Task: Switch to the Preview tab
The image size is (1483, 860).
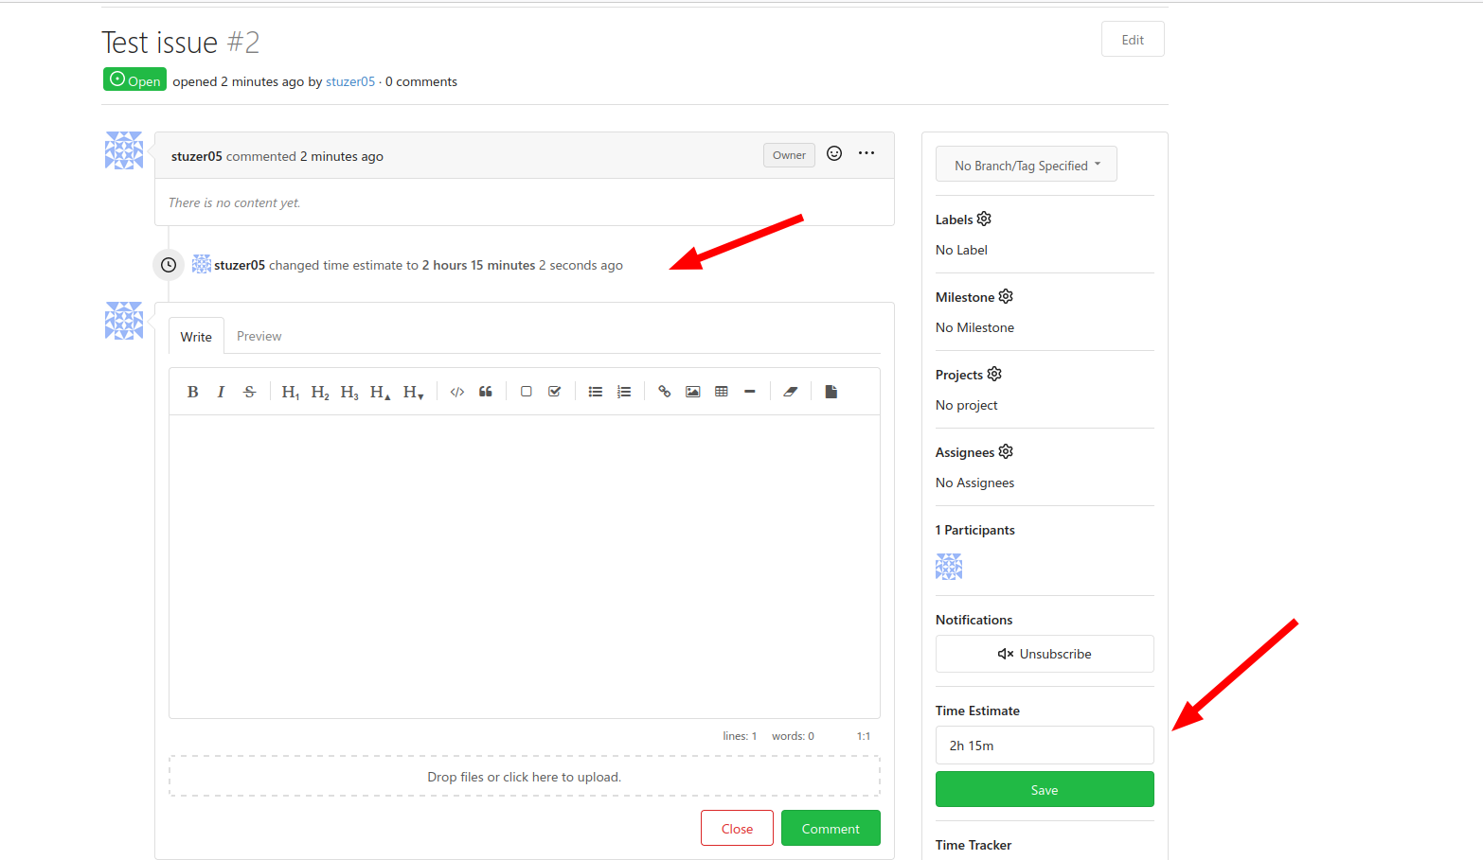Action: coord(259,336)
